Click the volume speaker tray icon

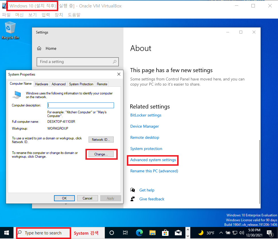click(242, 233)
